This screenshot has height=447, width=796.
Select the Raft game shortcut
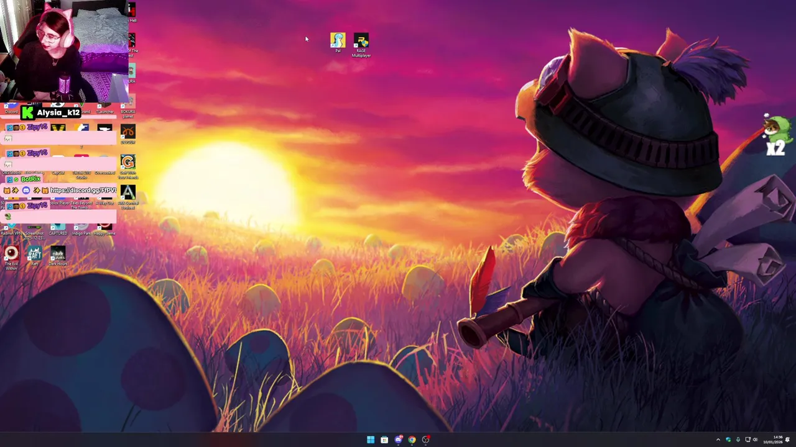coord(35,256)
